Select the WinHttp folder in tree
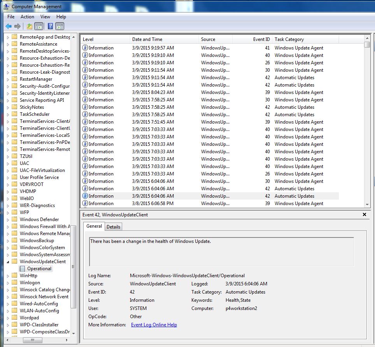 (x=28, y=276)
